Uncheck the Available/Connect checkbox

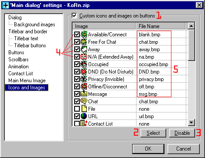pyautogui.click(x=77, y=35)
